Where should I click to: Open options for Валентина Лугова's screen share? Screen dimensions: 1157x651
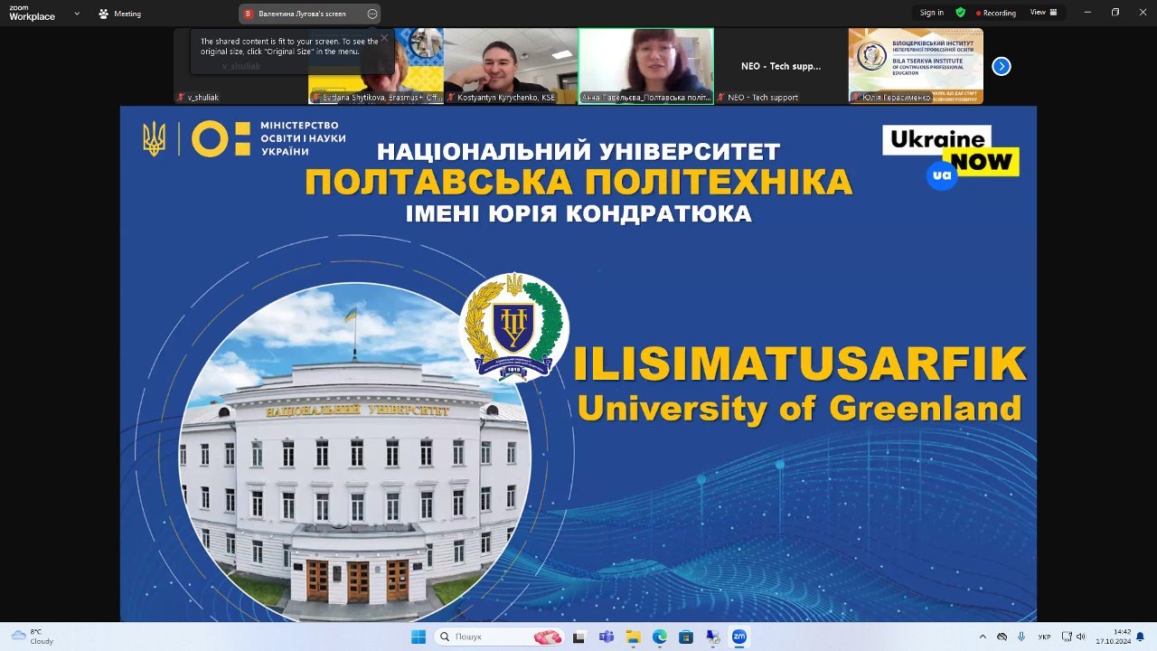[372, 14]
